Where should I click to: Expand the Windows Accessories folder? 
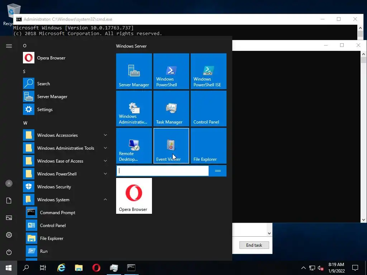point(66,135)
